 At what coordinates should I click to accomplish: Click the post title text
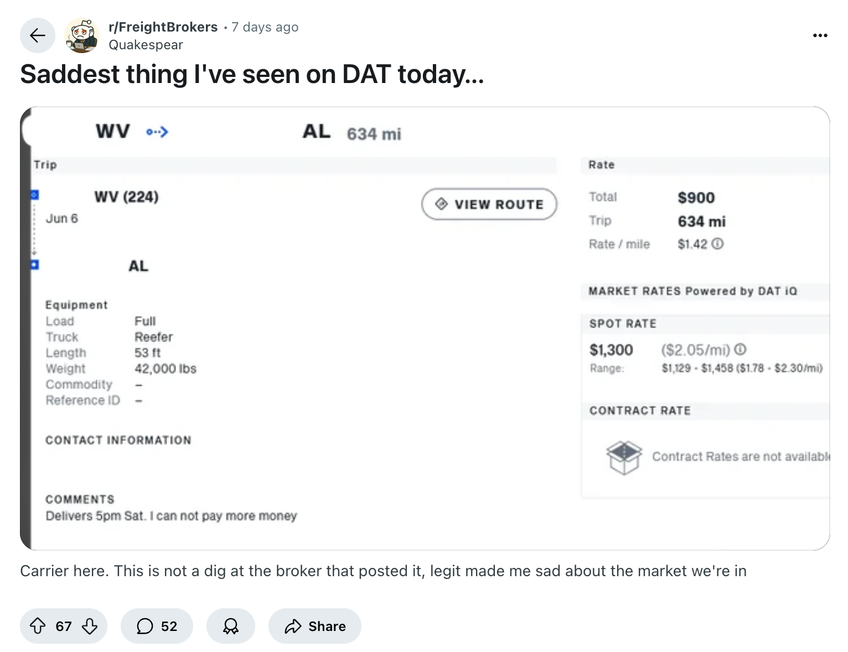(252, 74)
